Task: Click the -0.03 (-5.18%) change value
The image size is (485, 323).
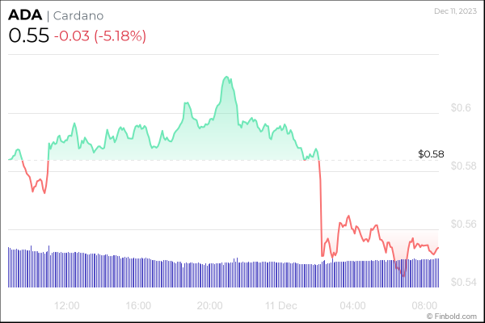Action: (100, 36)
